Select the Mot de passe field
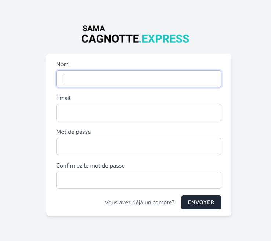The width and height of the screenshot is (271, 241). (x=139, y=147)
